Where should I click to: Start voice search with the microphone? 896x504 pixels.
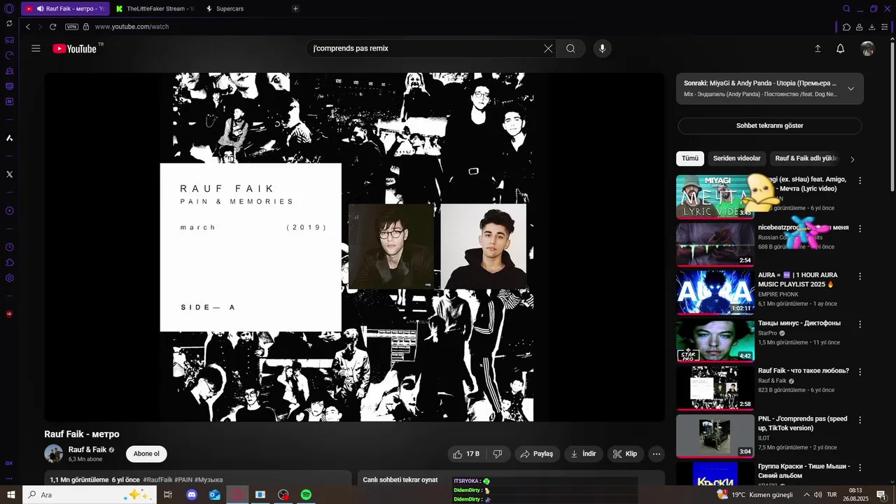click(602, 48)
